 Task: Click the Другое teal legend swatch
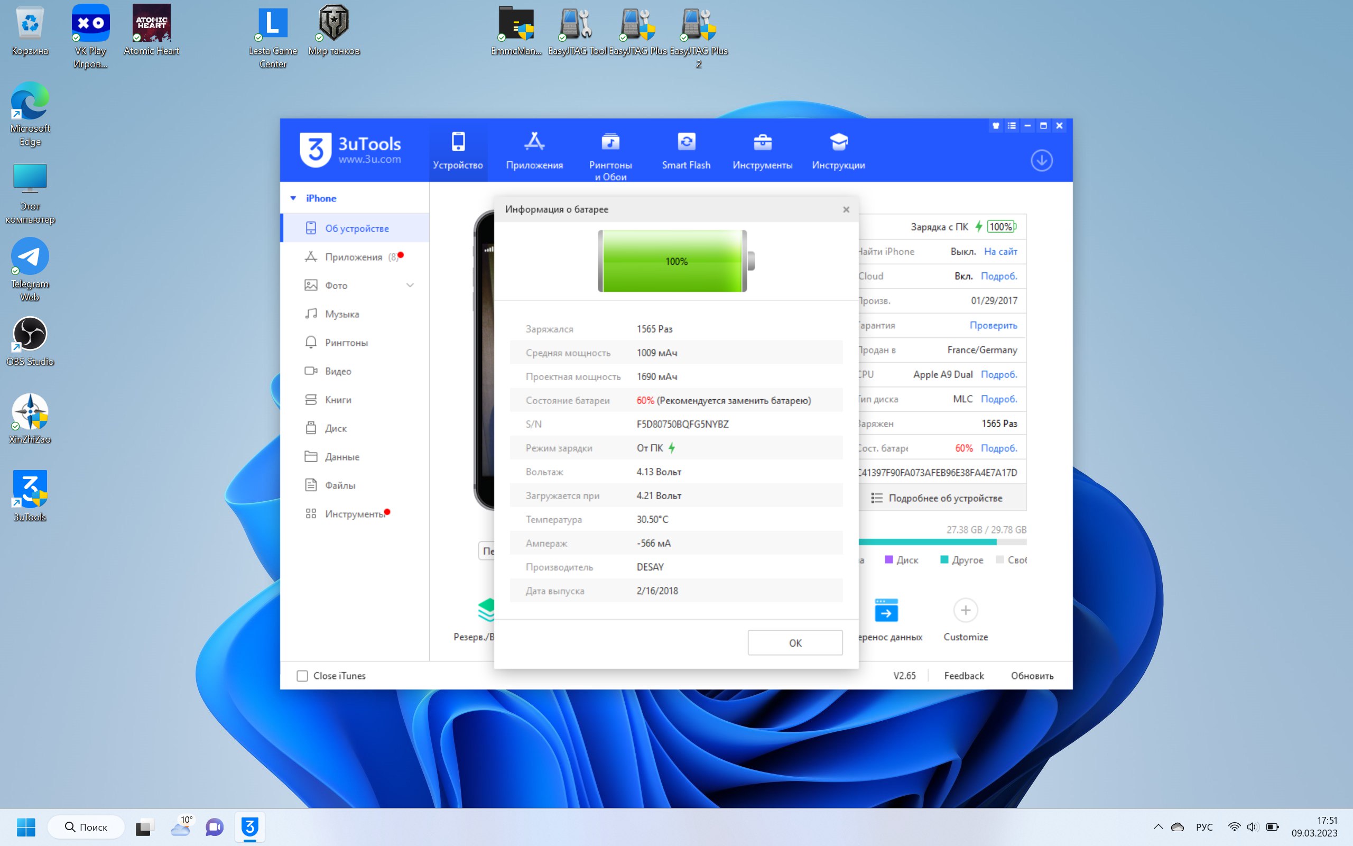[x=944, y=559]
